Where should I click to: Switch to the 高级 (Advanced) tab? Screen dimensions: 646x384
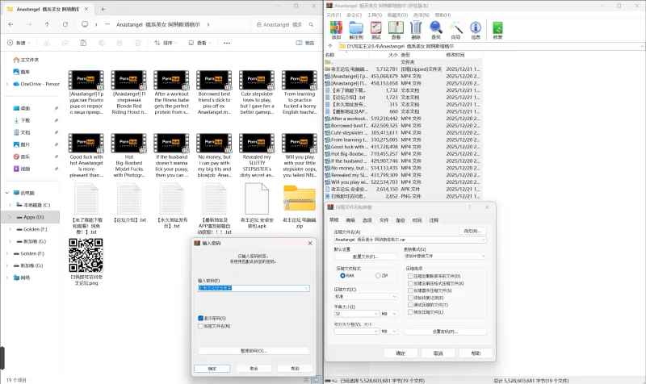click(x=350, y=219)
